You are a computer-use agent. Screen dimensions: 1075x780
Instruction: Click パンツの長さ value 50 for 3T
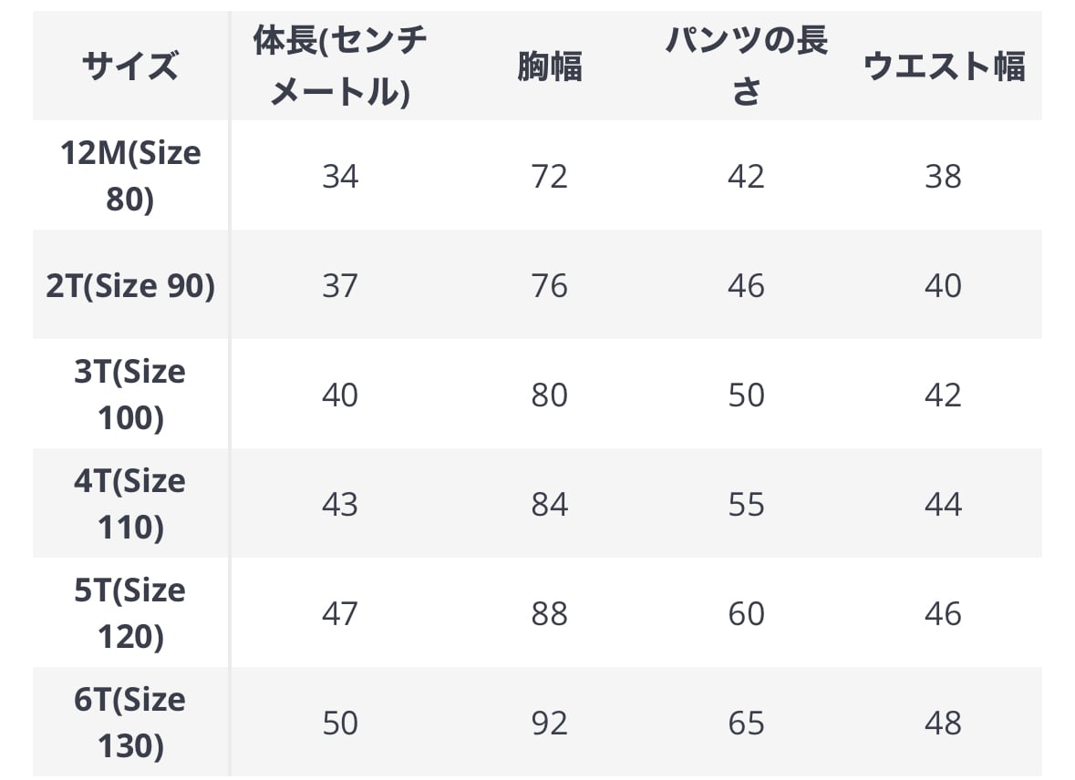[746, 395]
